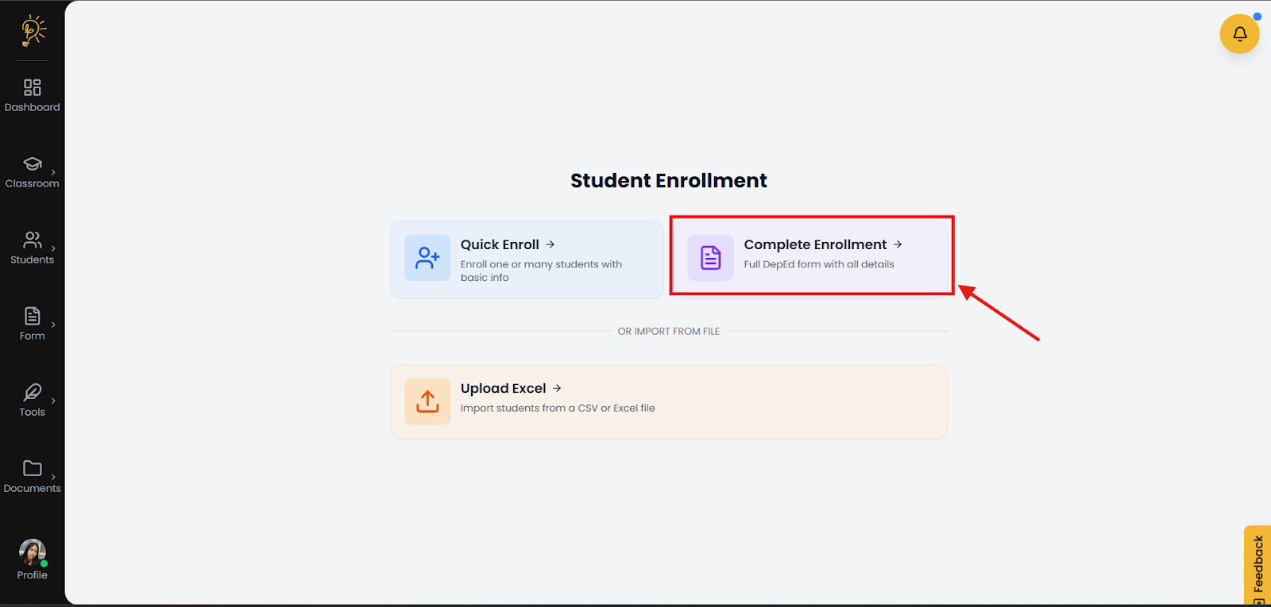
Task: Expand the Form submenu chevron
Action: coord(53,325)
